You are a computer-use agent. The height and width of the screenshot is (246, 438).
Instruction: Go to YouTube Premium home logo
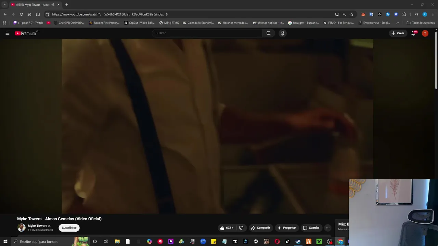26,33
